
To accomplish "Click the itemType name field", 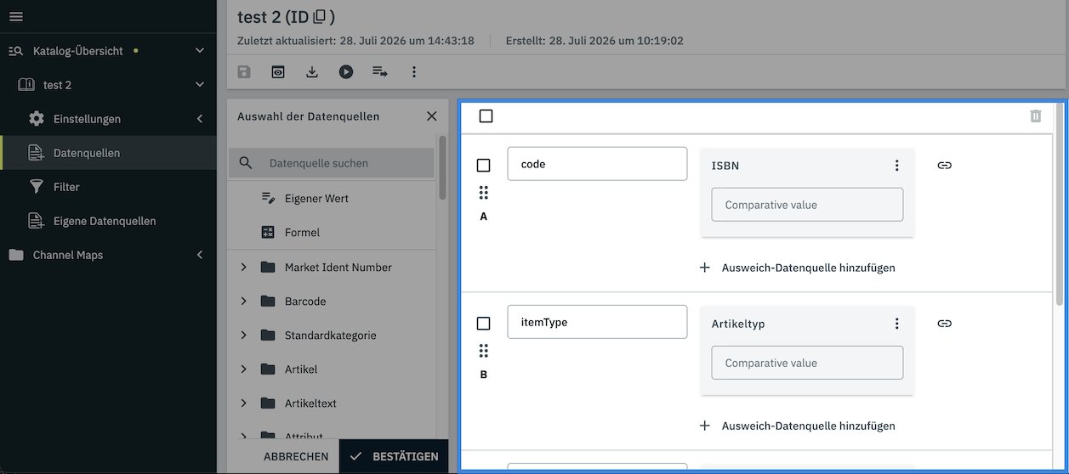I will coord(597,322).
